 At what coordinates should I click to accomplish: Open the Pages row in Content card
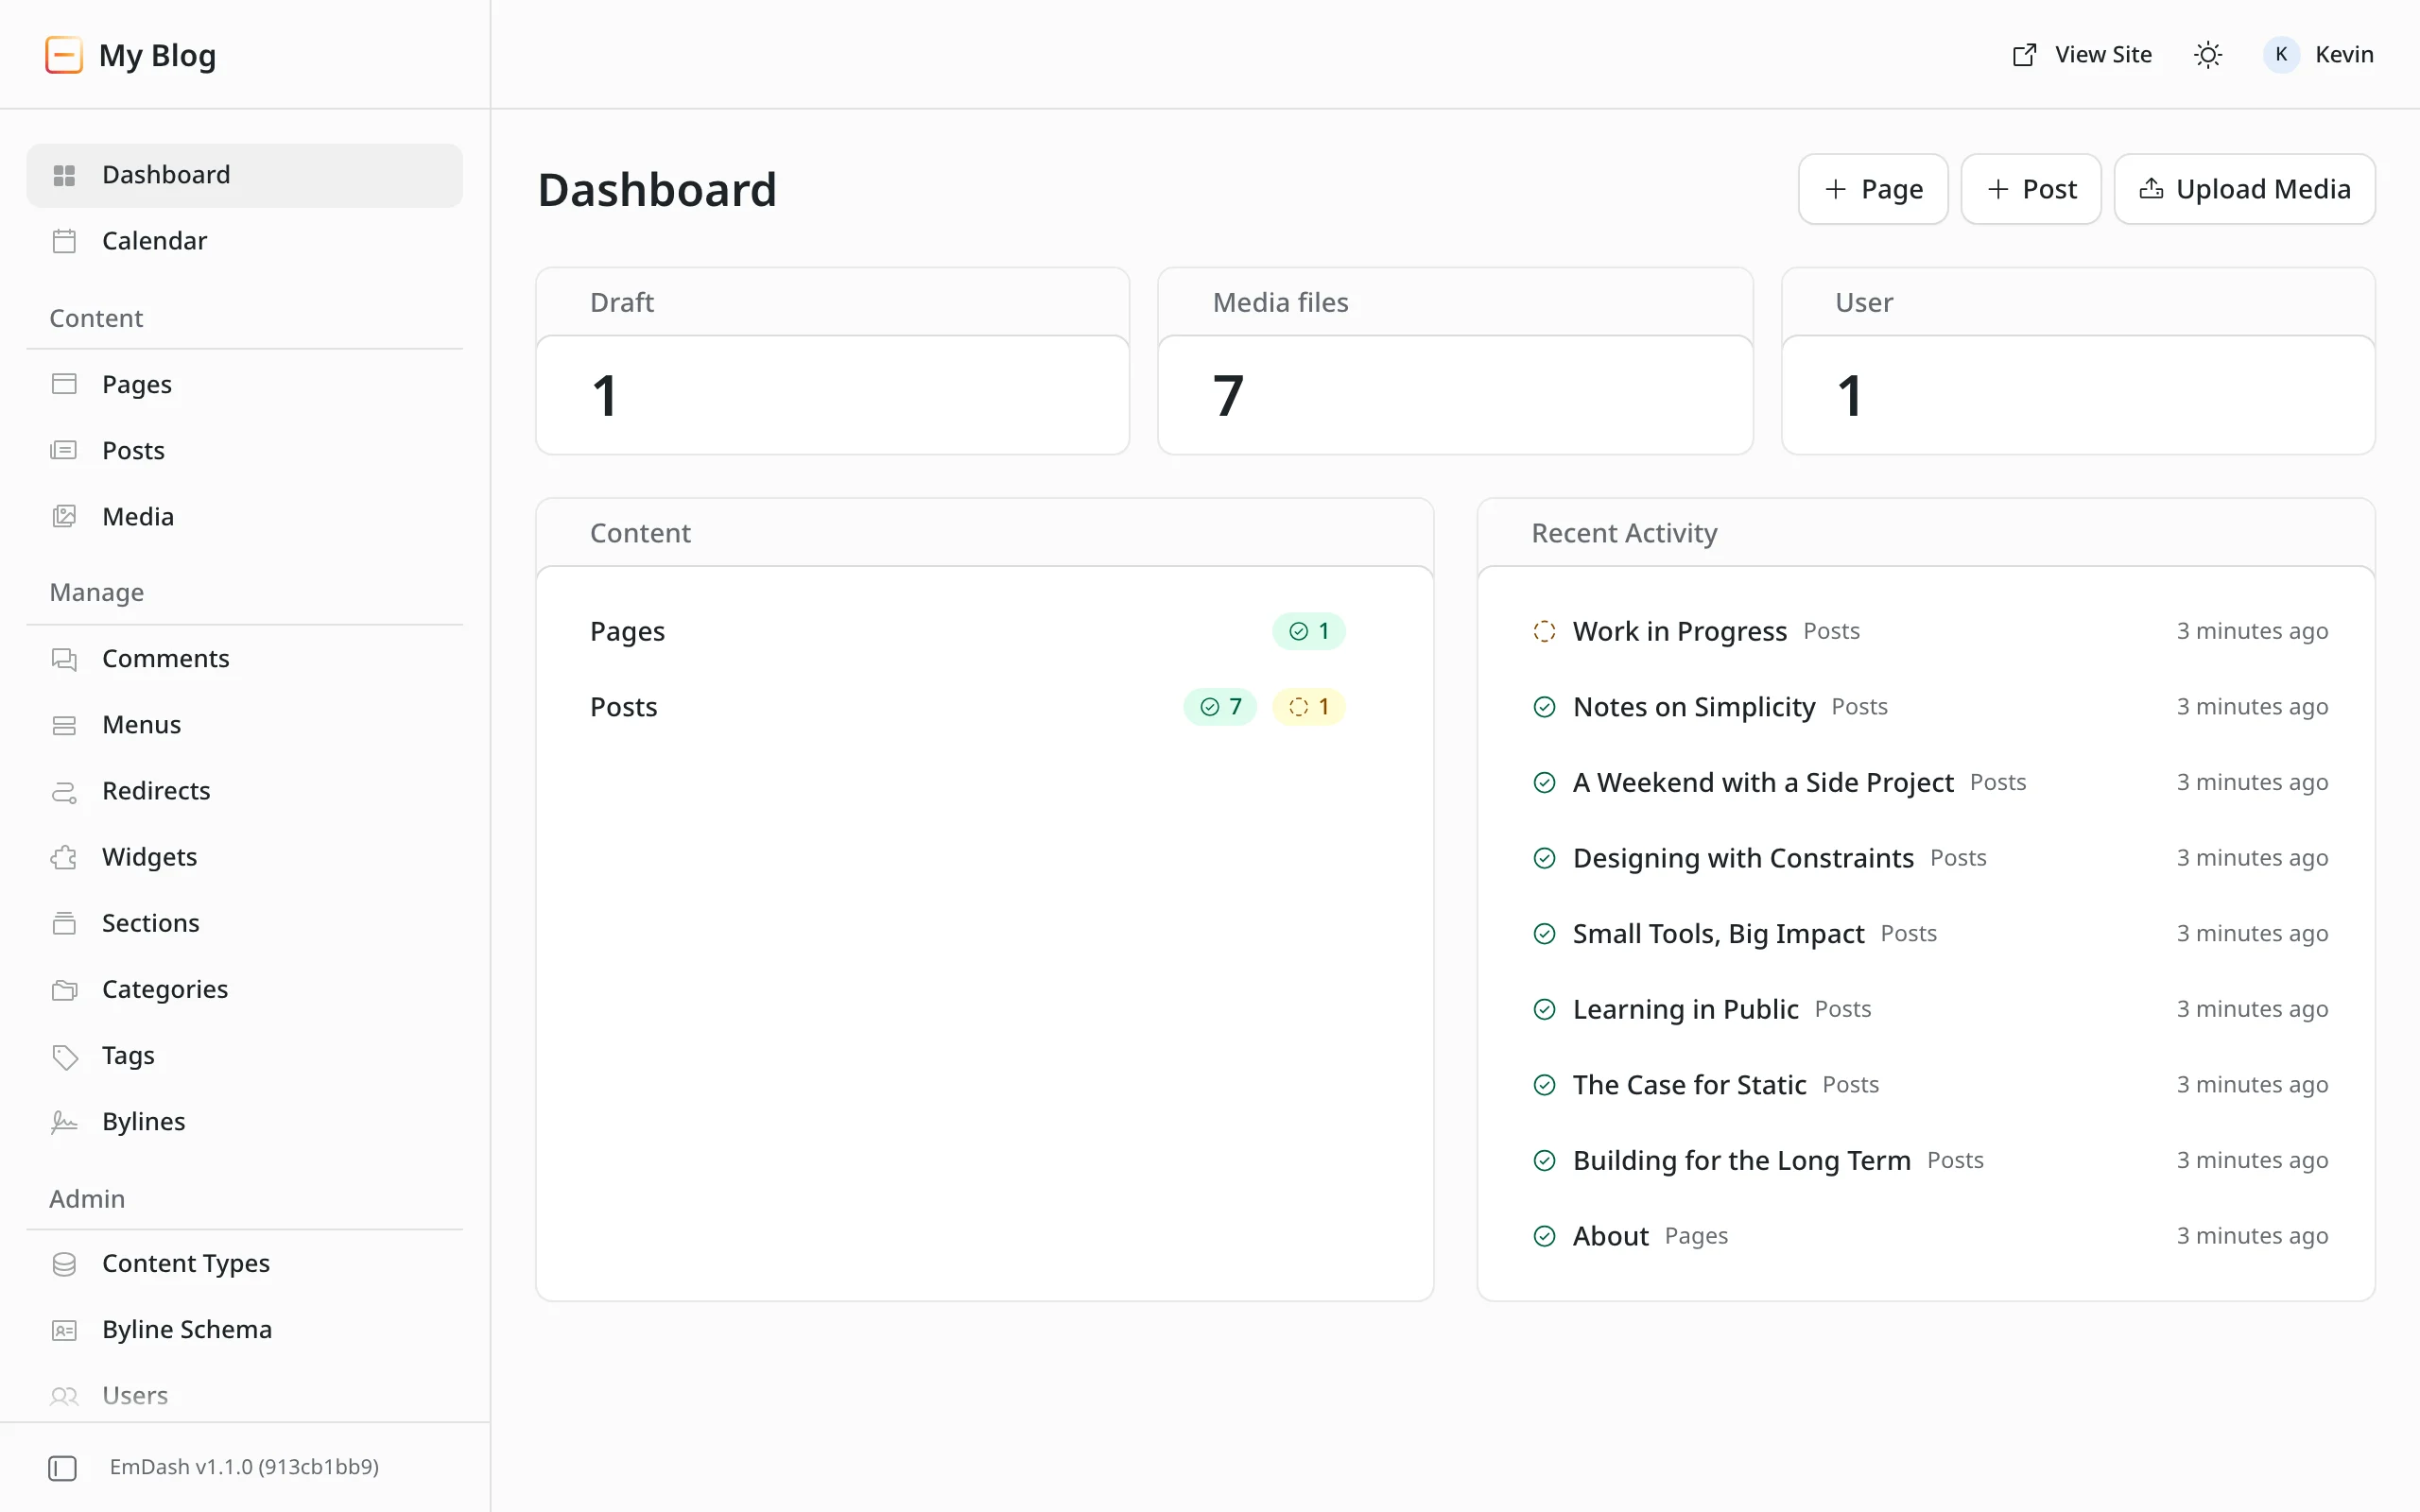(x=985, y=631)
